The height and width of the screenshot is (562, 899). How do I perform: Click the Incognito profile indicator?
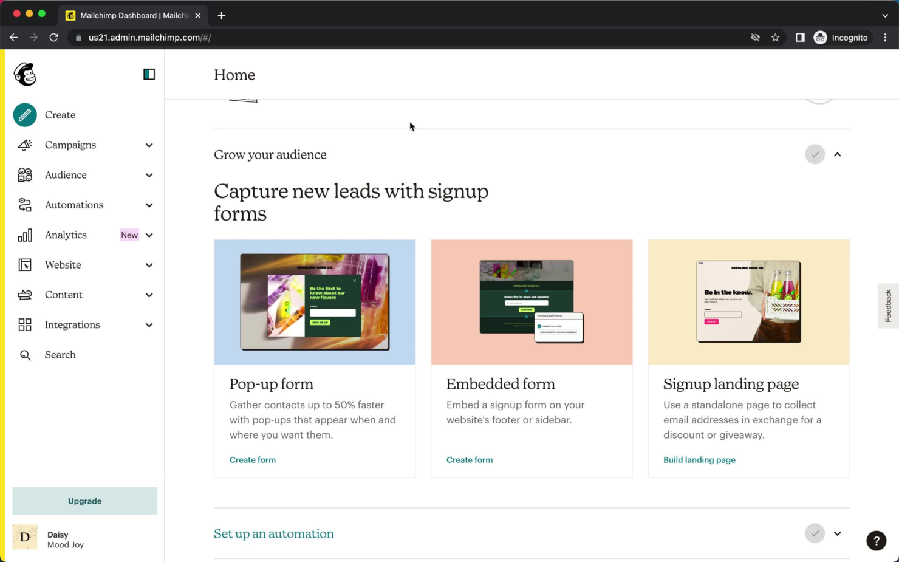click(841, 38)
